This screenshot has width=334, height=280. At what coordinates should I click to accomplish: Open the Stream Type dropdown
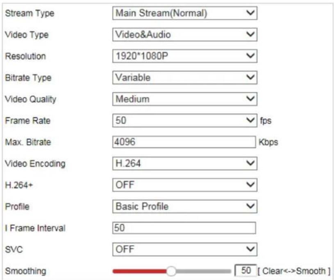[185, 13]
